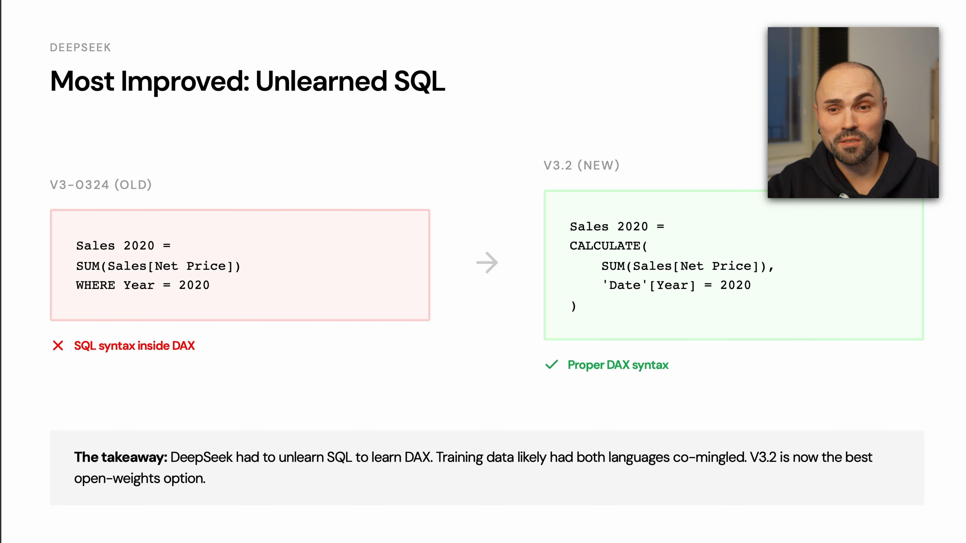Click the "Proper DAX syntax" green caption

(618, 365)
